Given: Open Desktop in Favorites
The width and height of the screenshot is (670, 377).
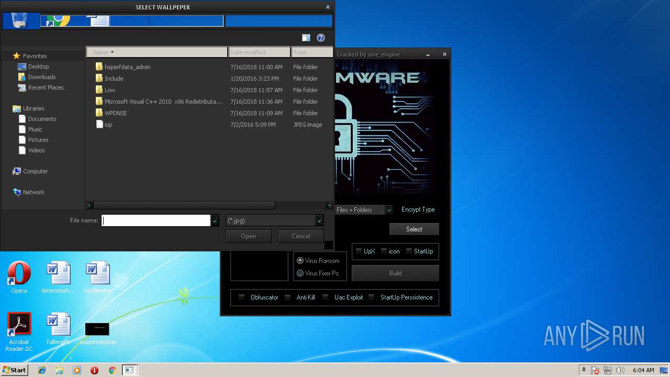Looking at the screenshot, I should [33, 66].
